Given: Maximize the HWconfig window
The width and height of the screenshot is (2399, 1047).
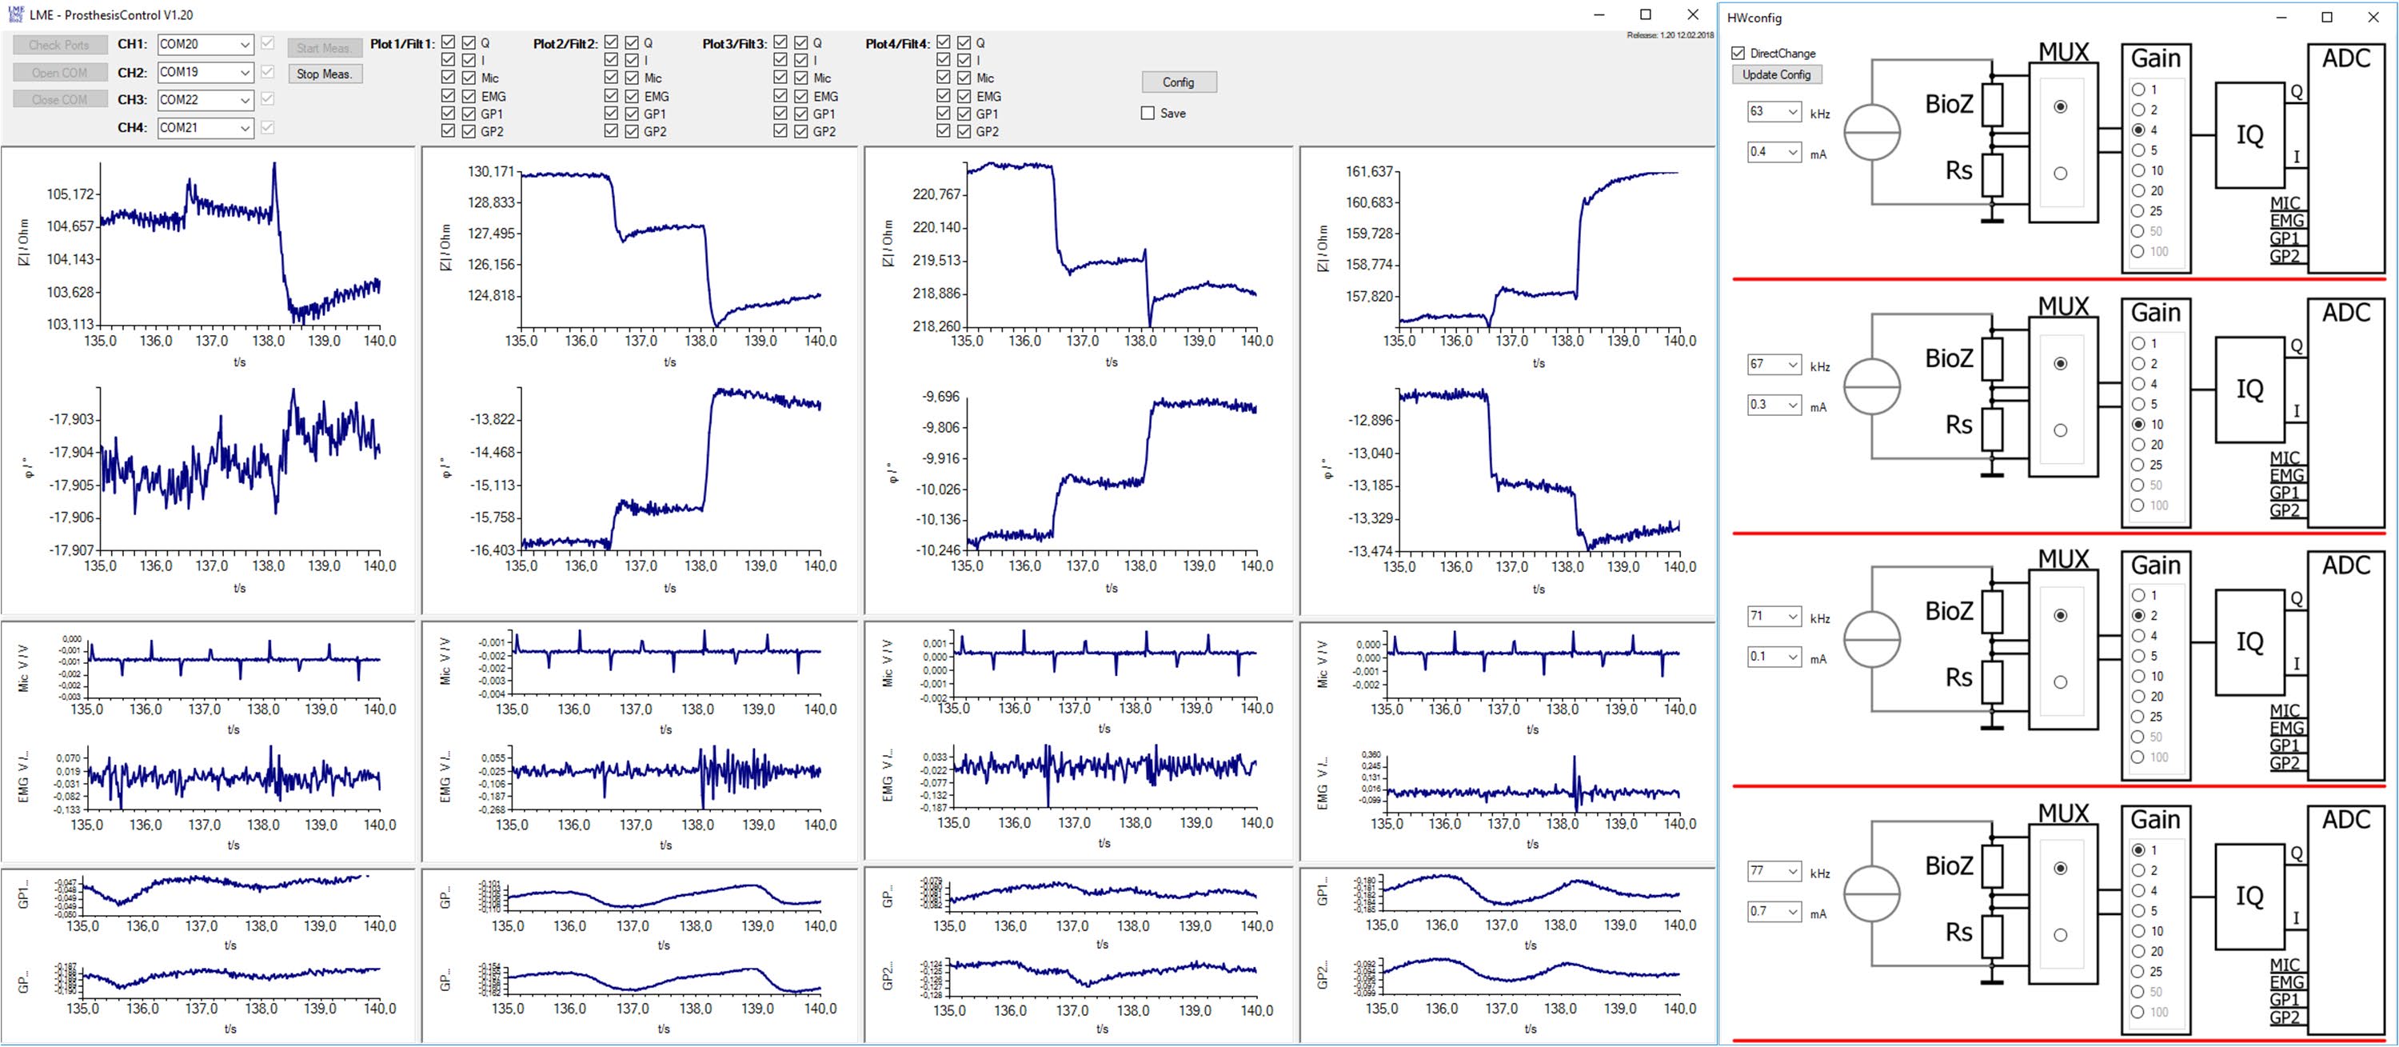Looking at the screenshot, I should click(2327, 17).
